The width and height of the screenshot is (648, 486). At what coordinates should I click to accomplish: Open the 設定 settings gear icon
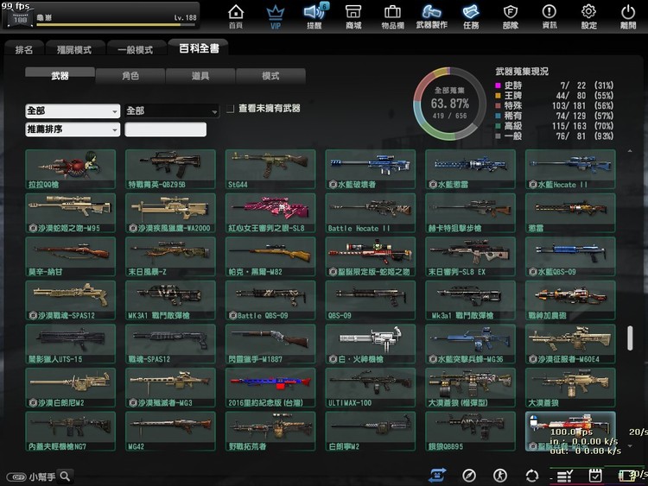pos(588,16)
